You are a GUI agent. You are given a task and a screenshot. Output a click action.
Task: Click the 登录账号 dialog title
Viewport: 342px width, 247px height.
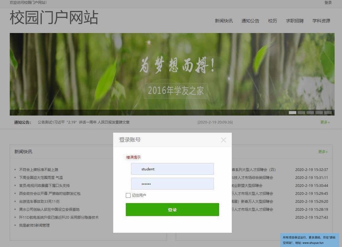pos(130,140)
